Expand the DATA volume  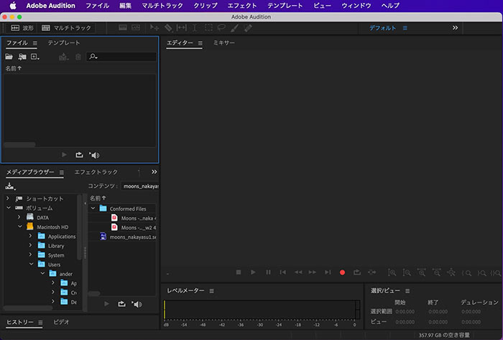pyautogui.click(x=19, y=217)
